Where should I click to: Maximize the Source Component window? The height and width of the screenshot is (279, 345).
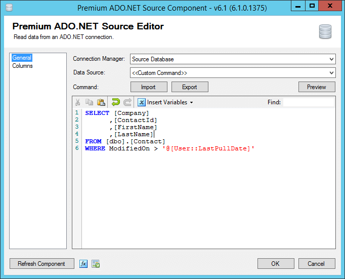pyautogui.click(x=312, y=6)
